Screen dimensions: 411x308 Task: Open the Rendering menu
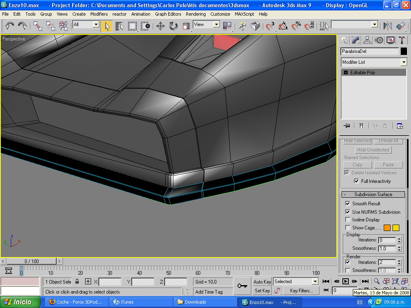(195, 14)
